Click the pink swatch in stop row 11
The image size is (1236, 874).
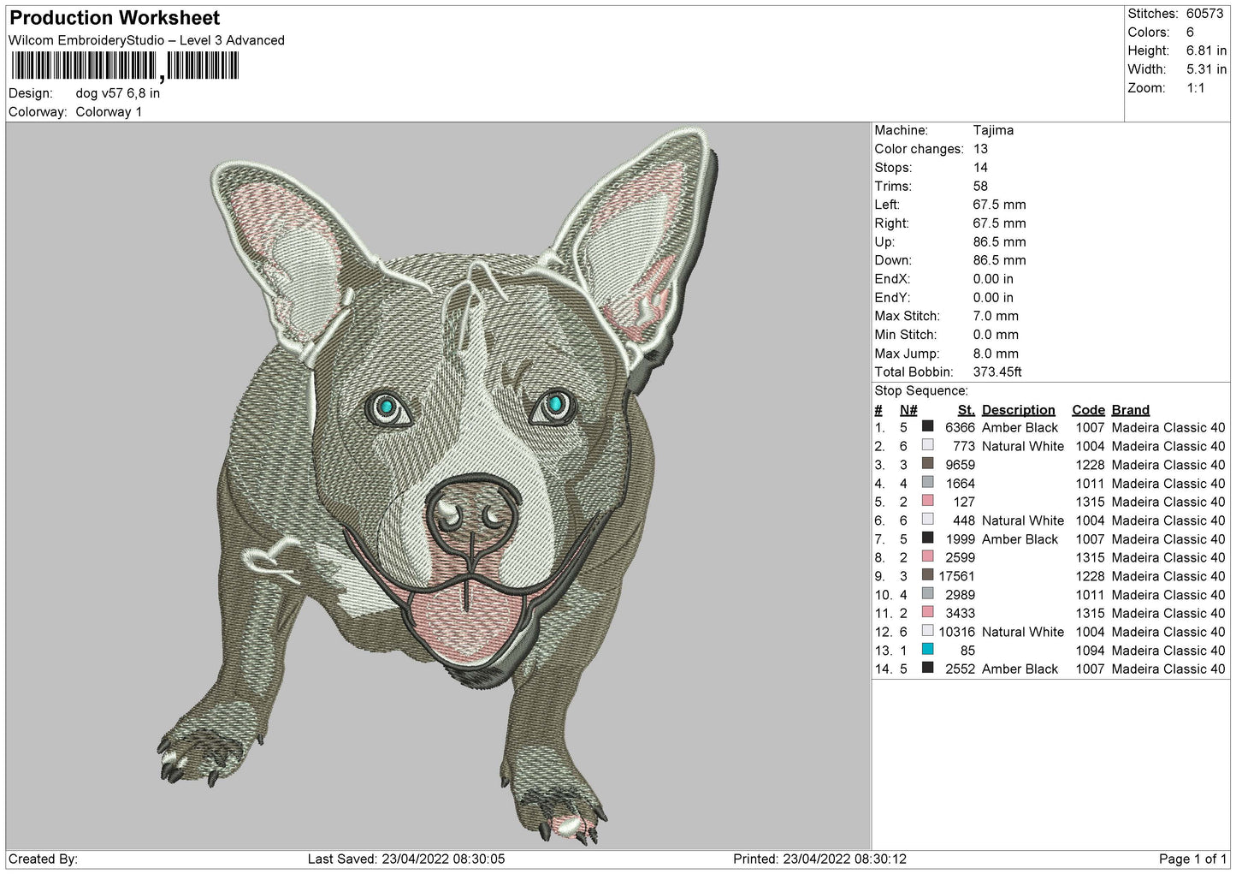[x=927, y=612]
